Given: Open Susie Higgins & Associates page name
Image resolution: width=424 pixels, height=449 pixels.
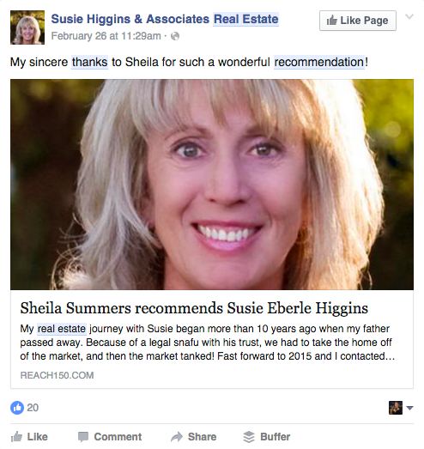Looking at the screenshot, I should pos(130,19).
